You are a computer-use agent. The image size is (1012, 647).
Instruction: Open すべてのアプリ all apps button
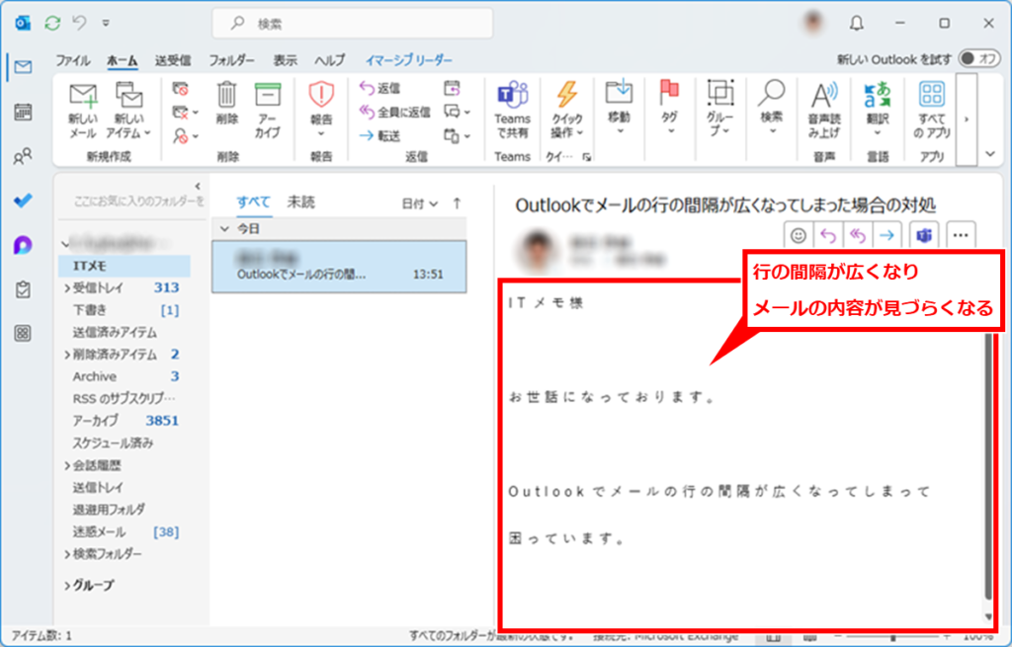(932, 111)
